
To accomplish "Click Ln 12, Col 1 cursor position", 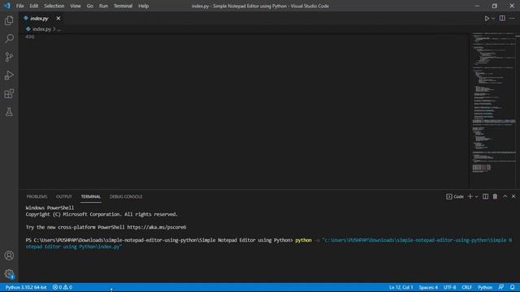I will (401, 287).
